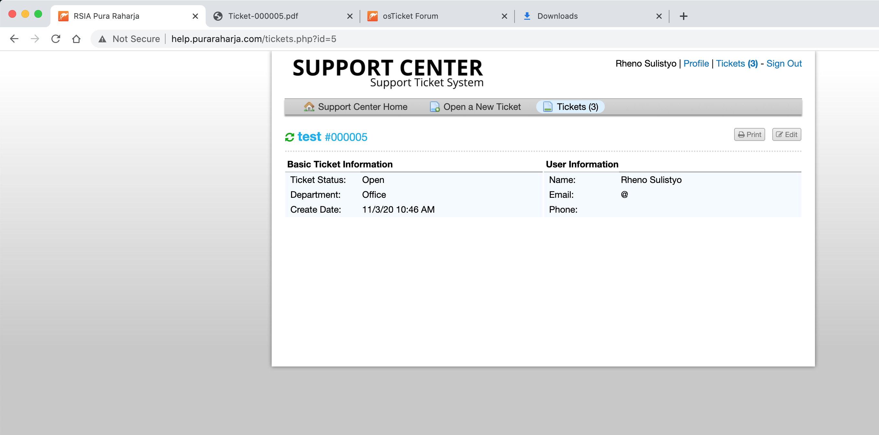Close the osTicket Forum tab
879x435 pixels.
click(x=504, y=16)
